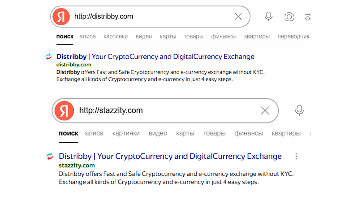Open the видео tab in the upper tab row
The width and height of the screenshot is (349, 197).
[x=144, y=36]
